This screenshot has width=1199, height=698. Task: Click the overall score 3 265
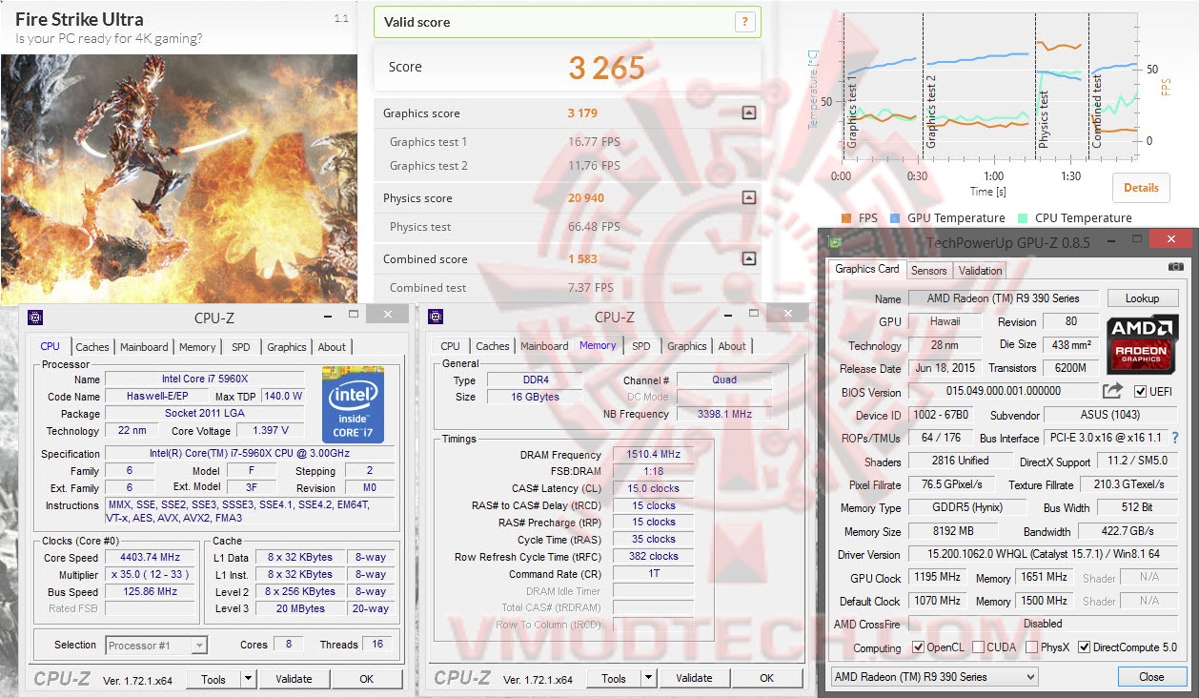tap(607, 68)
